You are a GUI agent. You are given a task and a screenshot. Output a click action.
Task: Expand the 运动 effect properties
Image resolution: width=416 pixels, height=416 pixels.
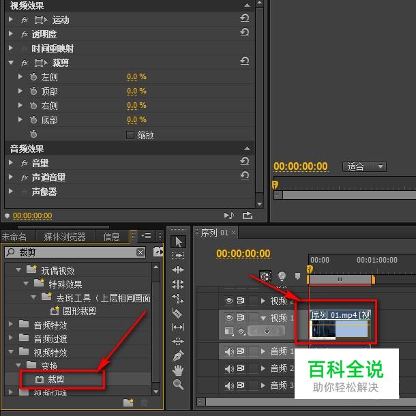point(11,19)
